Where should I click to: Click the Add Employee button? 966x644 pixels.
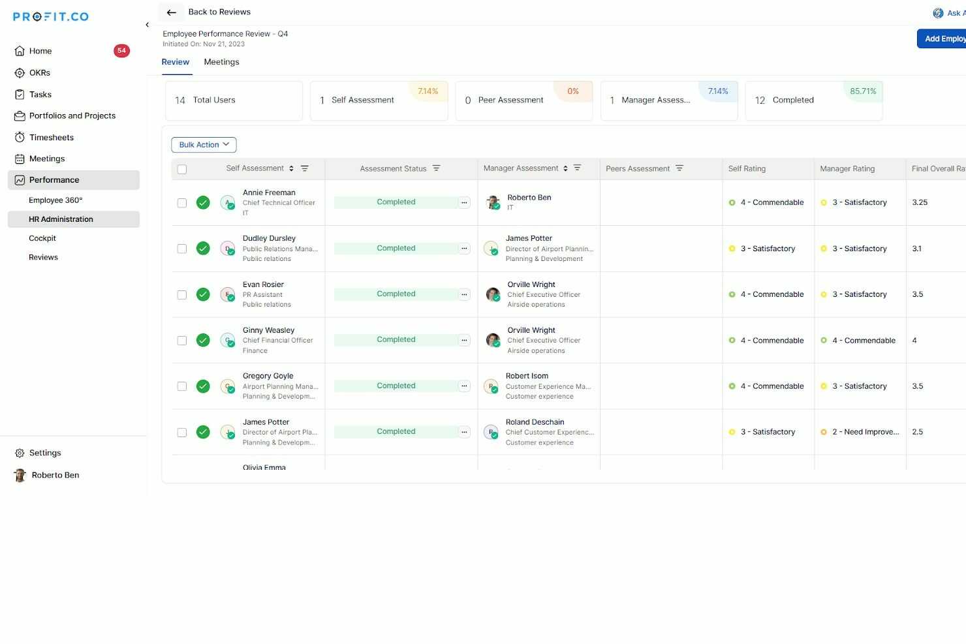941,38
